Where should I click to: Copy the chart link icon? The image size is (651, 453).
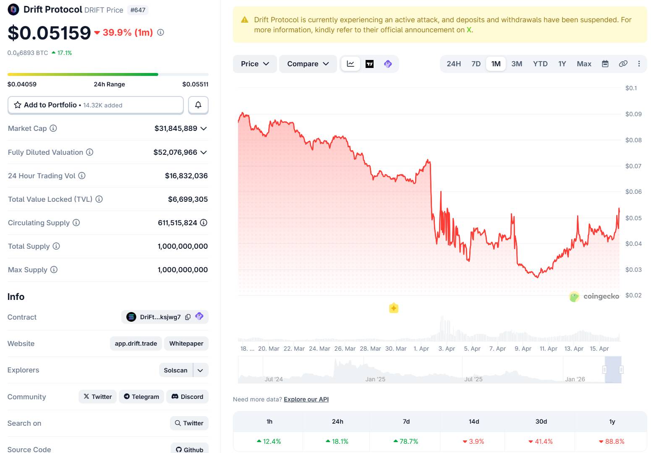622,64
